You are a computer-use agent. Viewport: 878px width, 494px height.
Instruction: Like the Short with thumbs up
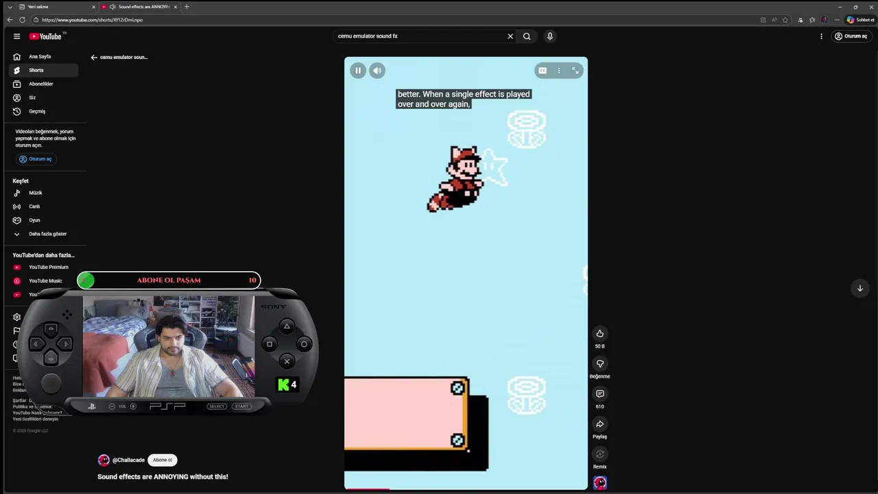[600, 333]
